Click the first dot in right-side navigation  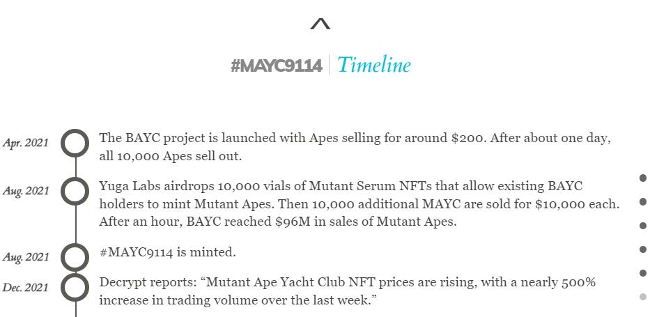coord(642,178)
